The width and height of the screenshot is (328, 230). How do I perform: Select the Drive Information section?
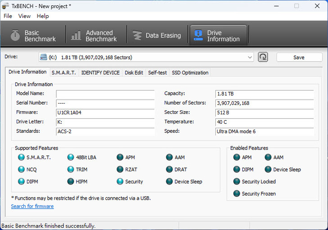217,36
